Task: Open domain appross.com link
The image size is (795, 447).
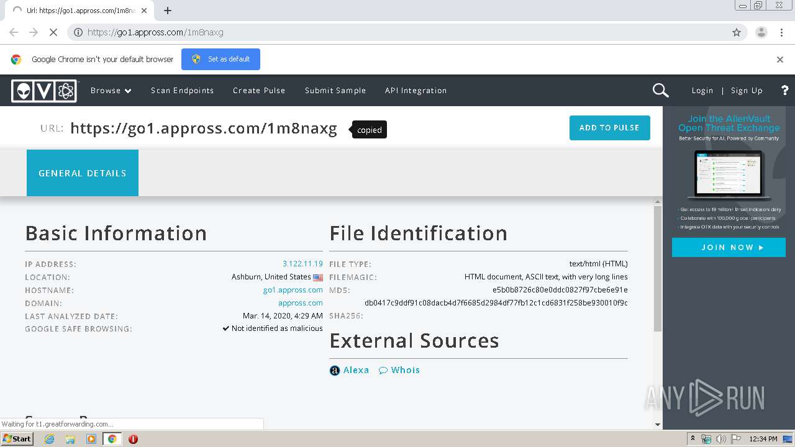Action: pos(300,303)
